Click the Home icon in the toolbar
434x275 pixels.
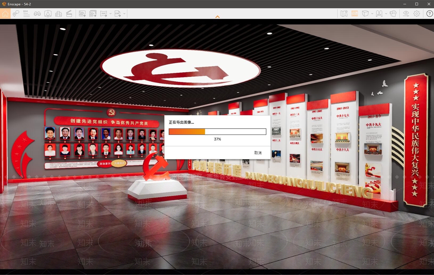click(5, 14)
